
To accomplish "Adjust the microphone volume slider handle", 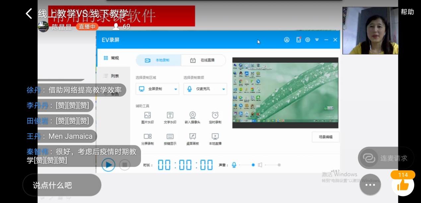I will (253, 165).
